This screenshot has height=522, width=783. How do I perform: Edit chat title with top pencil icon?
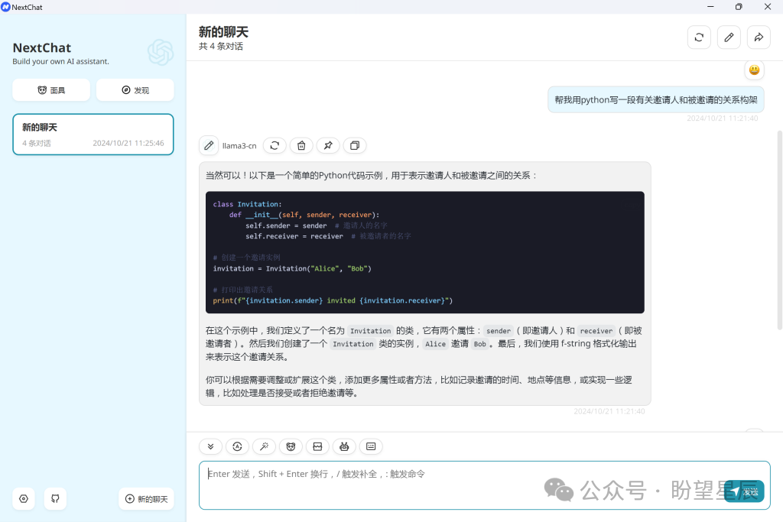pos(729,37)
